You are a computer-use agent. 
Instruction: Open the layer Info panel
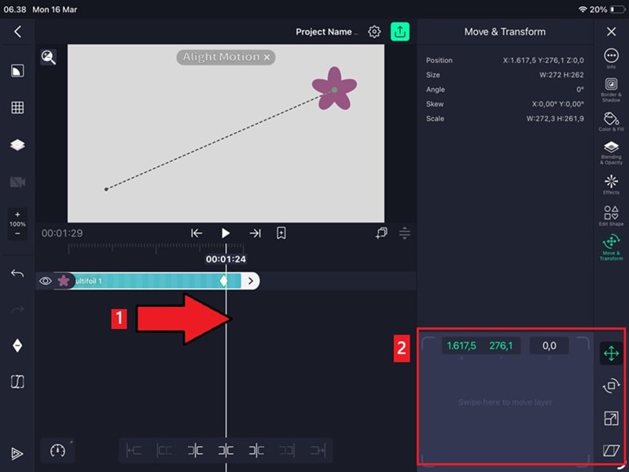coord(611,56)
